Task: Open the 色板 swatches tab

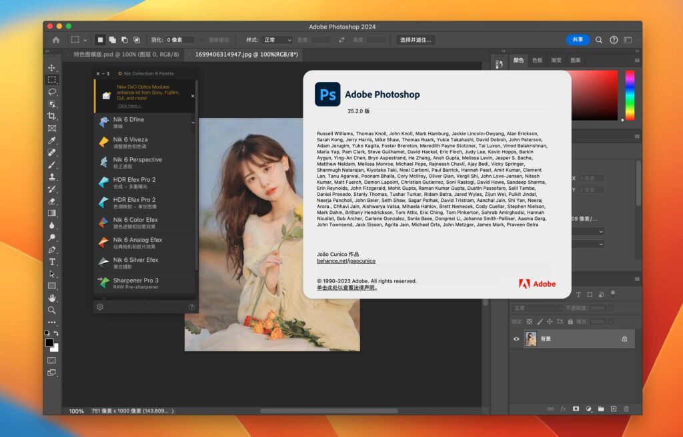Action: tap(537, 60)
